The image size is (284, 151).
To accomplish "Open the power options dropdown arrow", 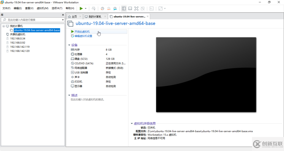I will pos(86,9).
